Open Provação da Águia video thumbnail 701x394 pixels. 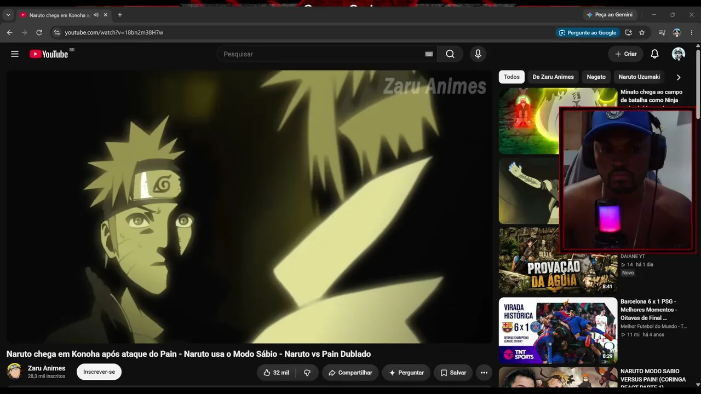[558, 260]
